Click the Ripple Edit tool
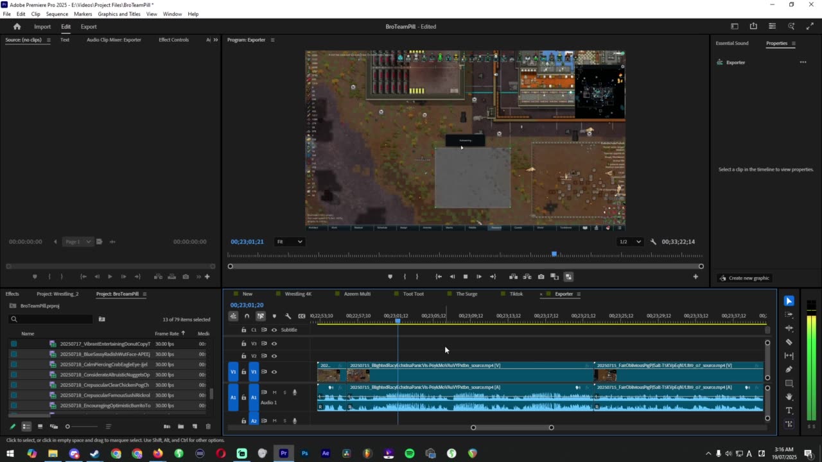The height and width of the screenshot is (462, 822). pyautogui.click(x=789, y=329)
